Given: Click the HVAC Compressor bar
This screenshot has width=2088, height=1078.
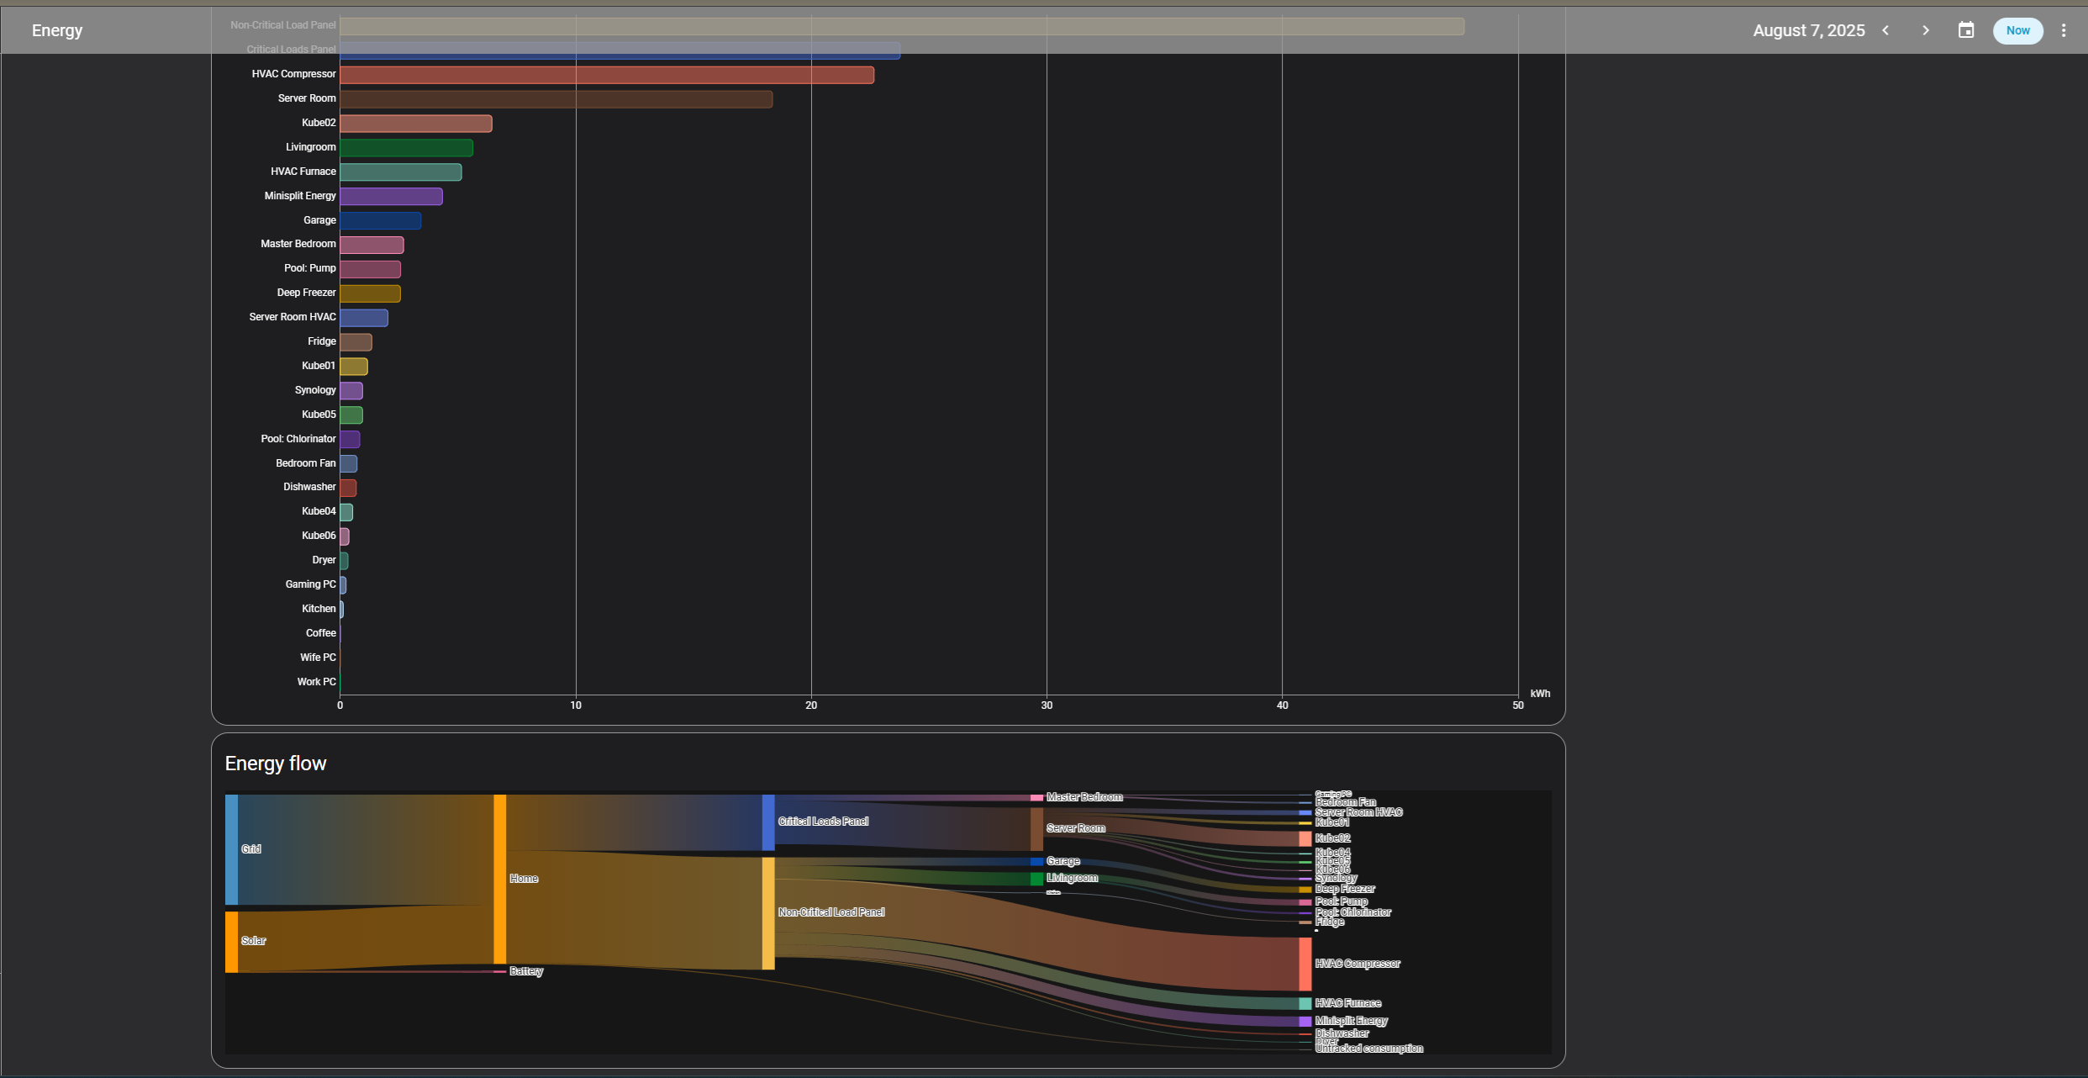Looking at the screenshot, I should [607, 75].
